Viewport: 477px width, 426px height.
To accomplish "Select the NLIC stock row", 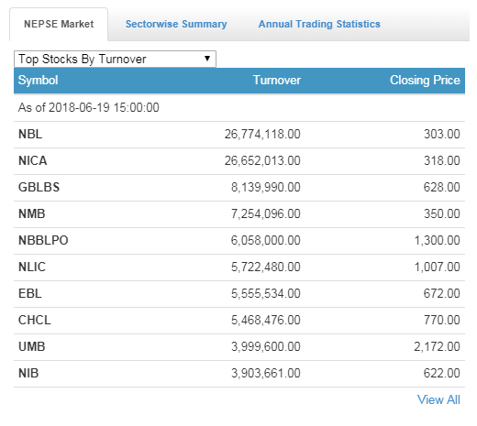I will point(239,268).
